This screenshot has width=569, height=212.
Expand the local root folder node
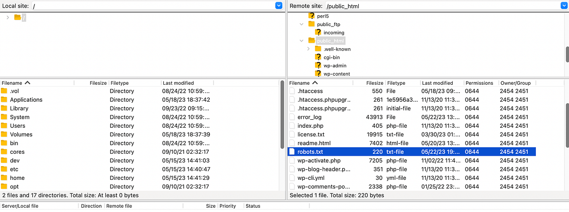pos(8,18)
